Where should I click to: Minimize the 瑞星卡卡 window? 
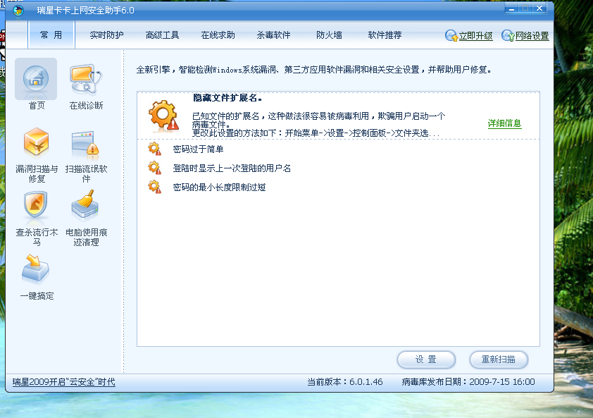point(511,8)
